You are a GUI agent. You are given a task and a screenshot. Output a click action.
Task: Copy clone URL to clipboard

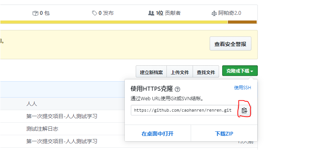click(x=244, y=111)
